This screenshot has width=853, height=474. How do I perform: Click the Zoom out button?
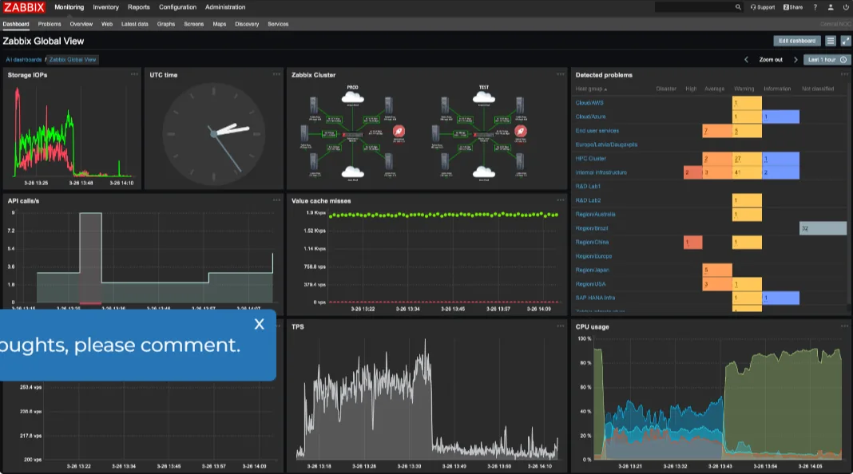point(771,60)
